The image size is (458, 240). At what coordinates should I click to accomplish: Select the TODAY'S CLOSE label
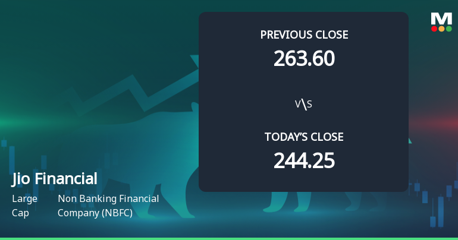tap(304, 137)
